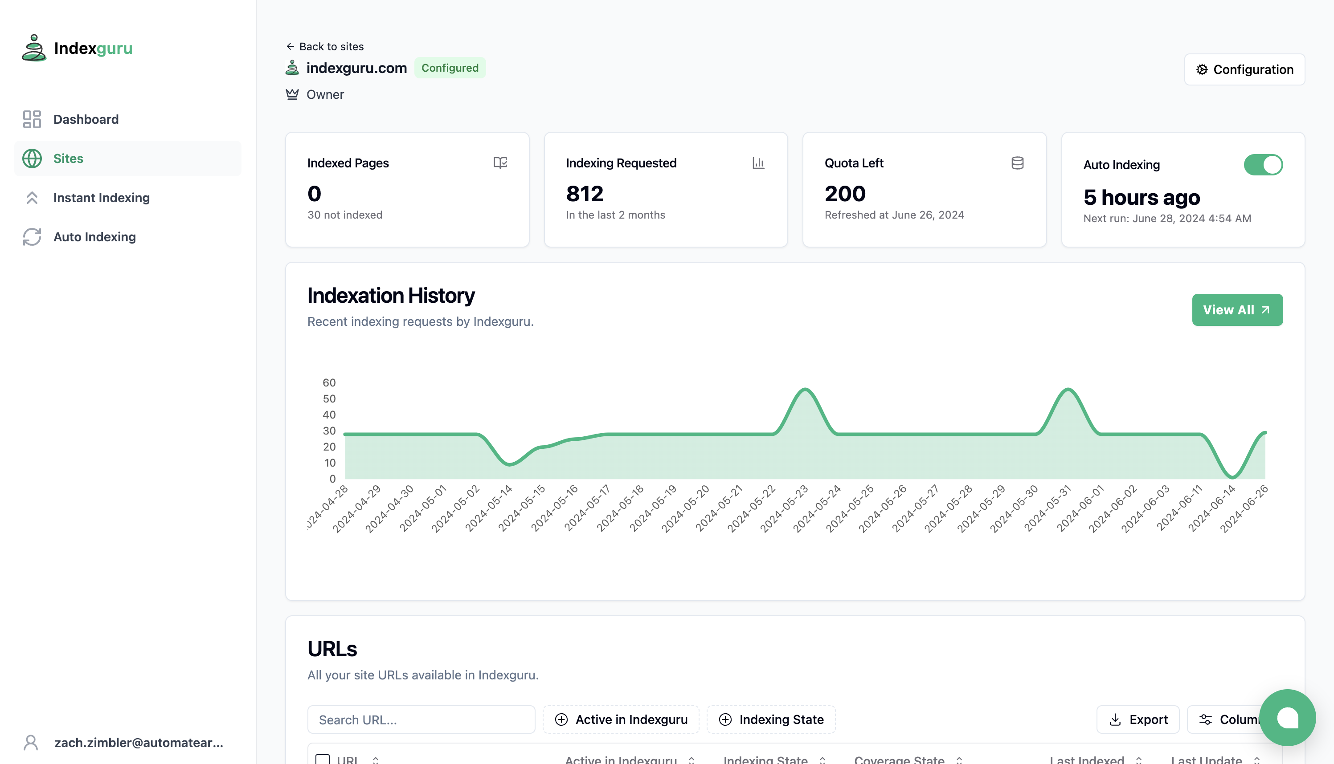Image resolution: width=1334 pixels, height=764 pixels.
Task: Click the Owner crown icon
Action: [292, 94]
